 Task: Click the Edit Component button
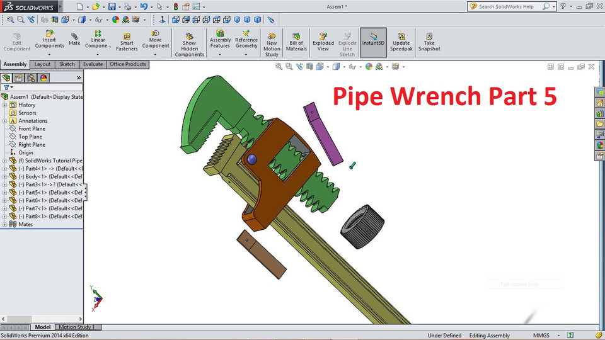pyautogui.click(x=16, y=42)
